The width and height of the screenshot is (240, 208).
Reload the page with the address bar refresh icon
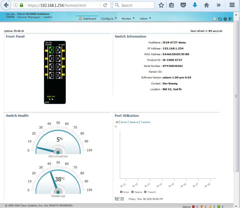[105, 5]
